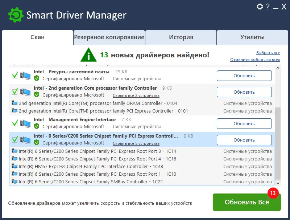Collapse devices via Скрыть все 2 устройства
290x220 pixels.
[x=136, y=95]
